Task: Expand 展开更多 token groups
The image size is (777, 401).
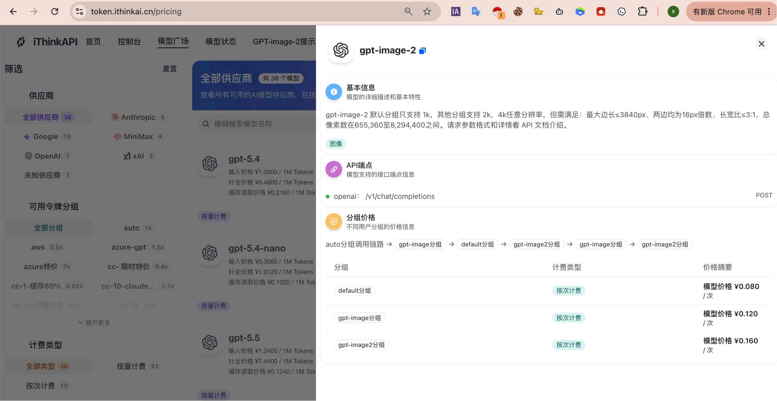Action: [x=94, y=322]
